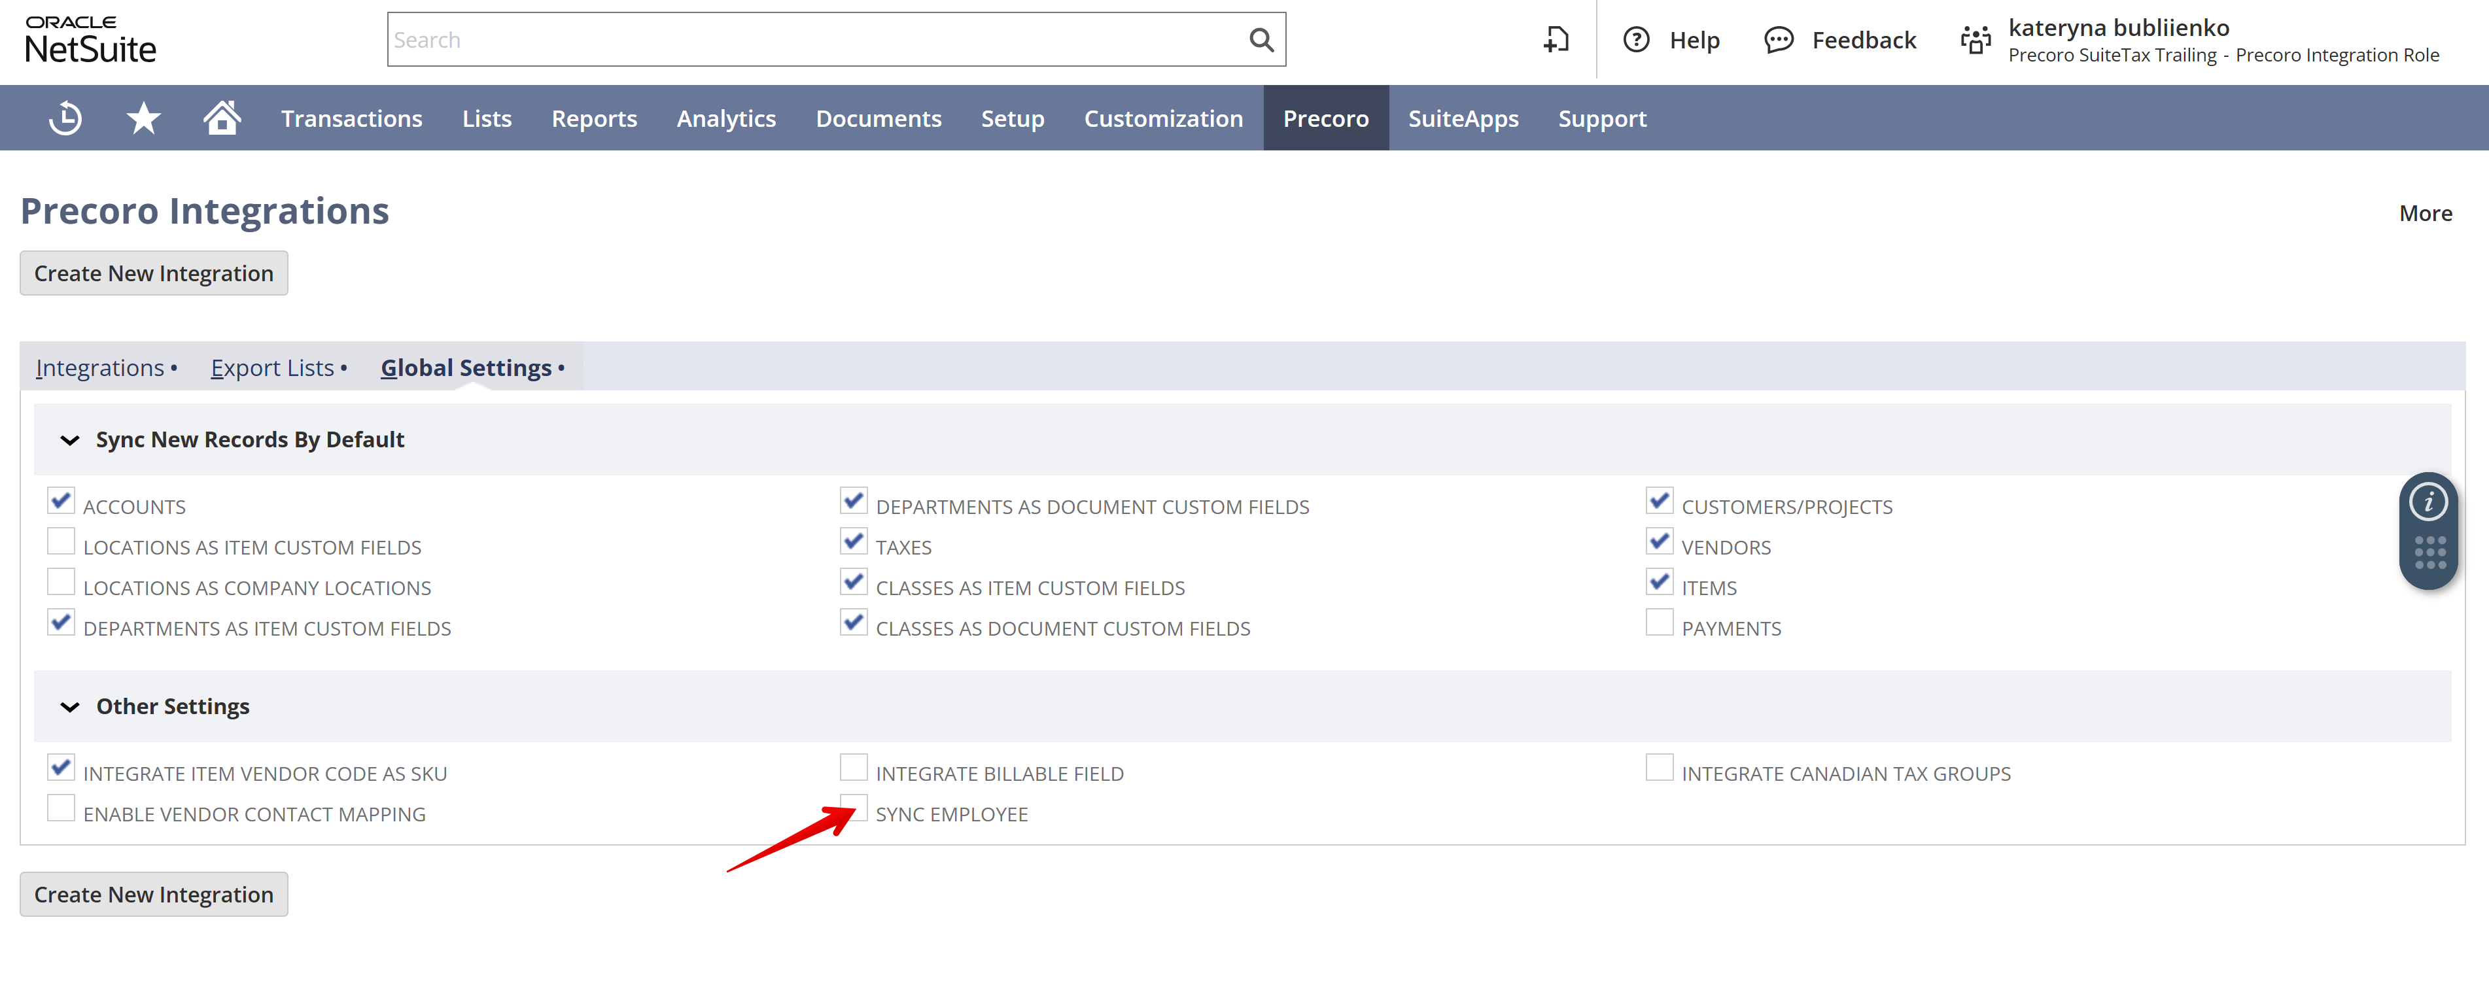Click the Feedback speech bubble icon

pos(1778,40)
